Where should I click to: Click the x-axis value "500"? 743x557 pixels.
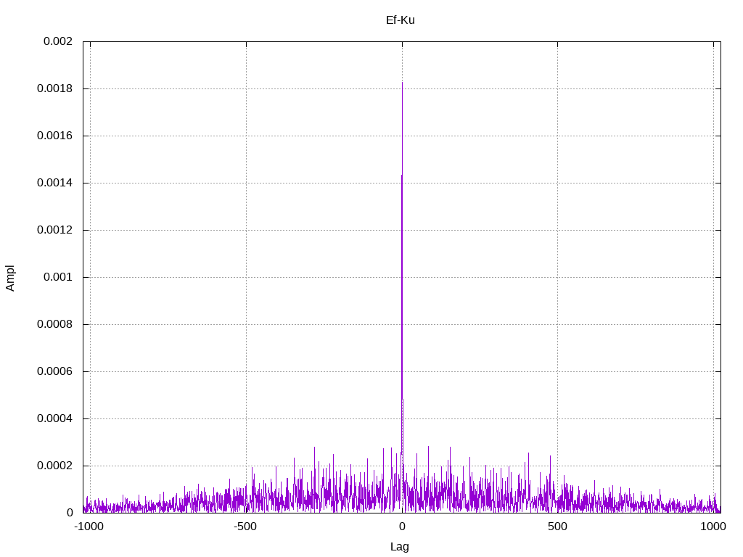557,527
